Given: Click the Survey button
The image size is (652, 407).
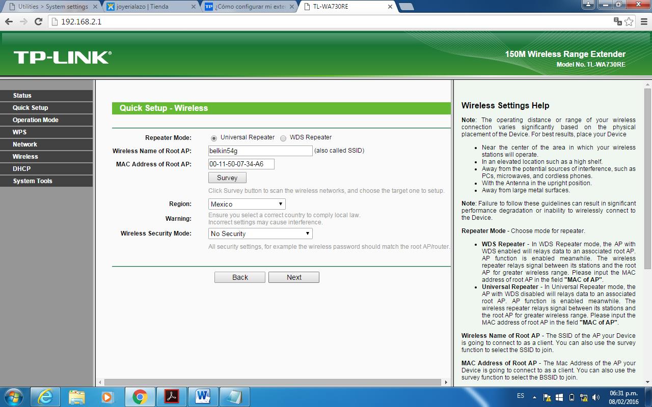Looking at the screenshot, I should pyautogui.click(x=227, y=178).
